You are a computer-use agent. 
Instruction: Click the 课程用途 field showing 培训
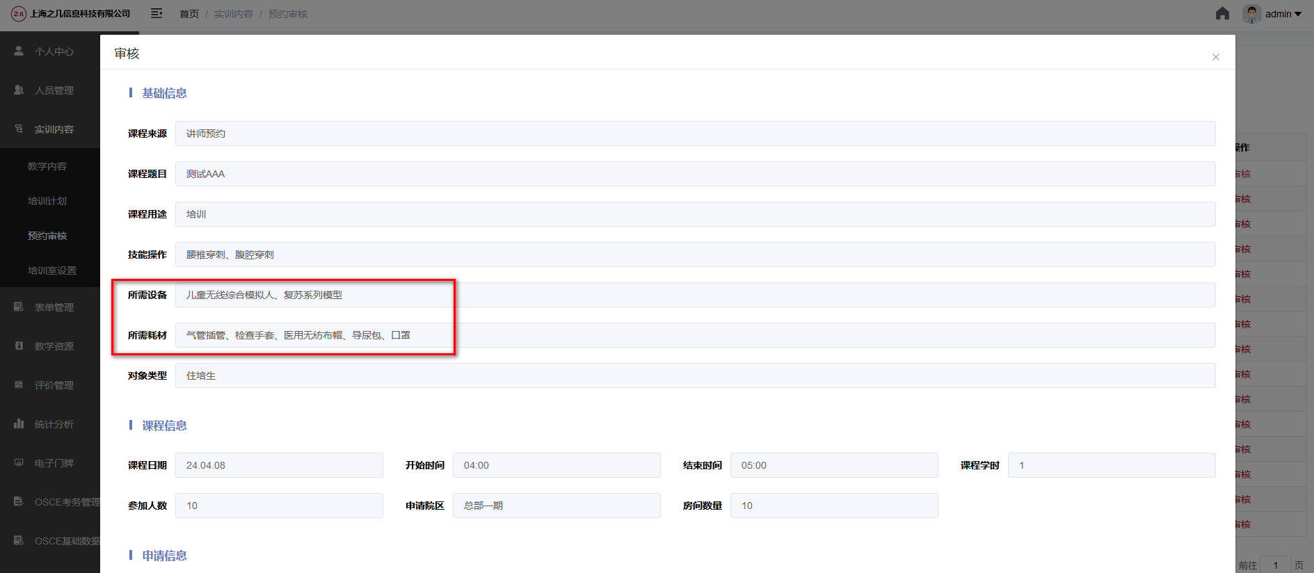(695, 214)
